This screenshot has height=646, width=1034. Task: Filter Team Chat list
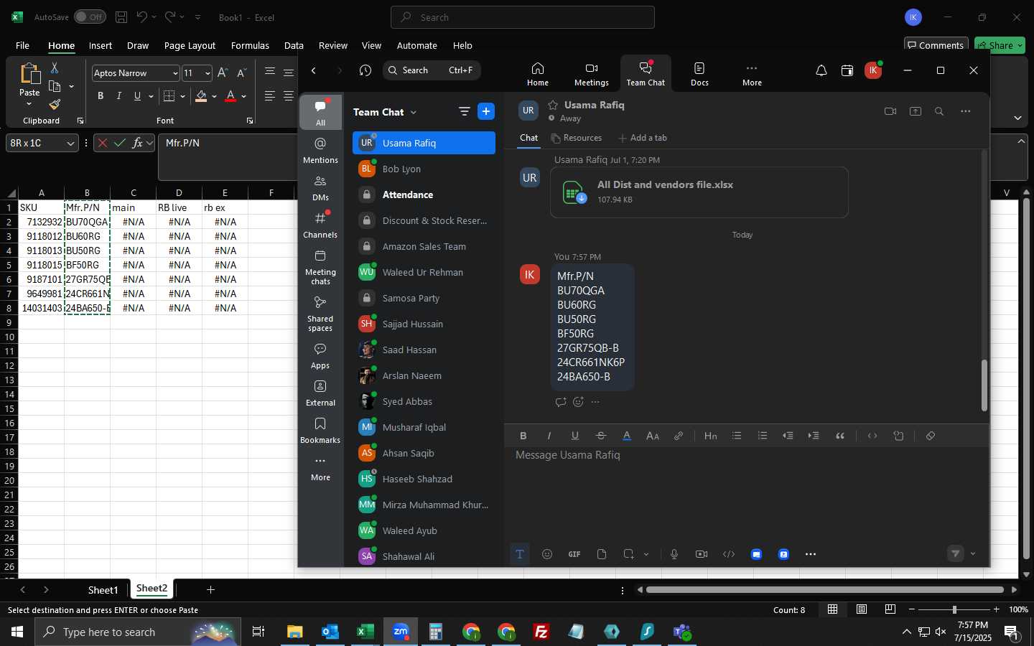pos(465,111)
